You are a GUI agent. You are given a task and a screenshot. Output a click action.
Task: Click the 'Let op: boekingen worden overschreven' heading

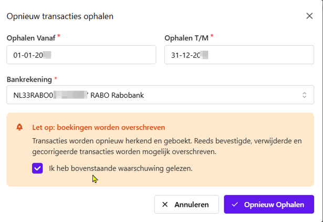tap(99, 127)
